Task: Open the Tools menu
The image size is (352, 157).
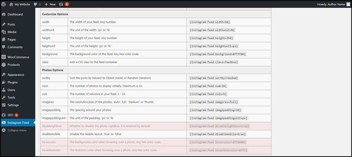Action: click(11, 97)
